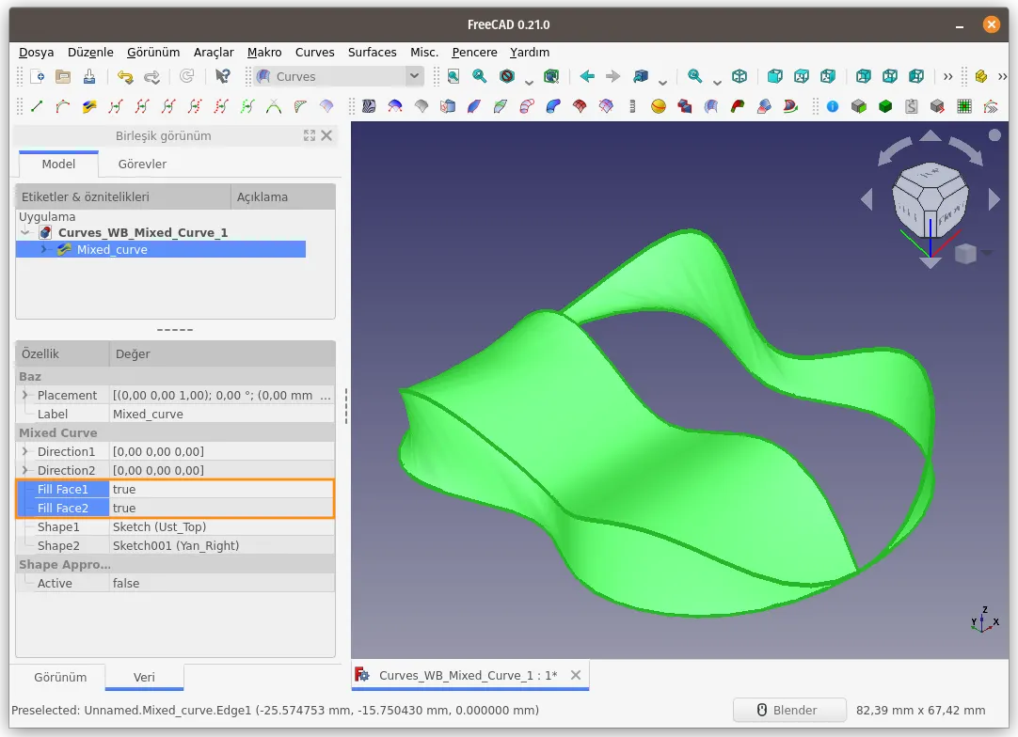Collapse the Curves_WB_Mixed_Curve_1 document tree

click(x=25, y=232)
